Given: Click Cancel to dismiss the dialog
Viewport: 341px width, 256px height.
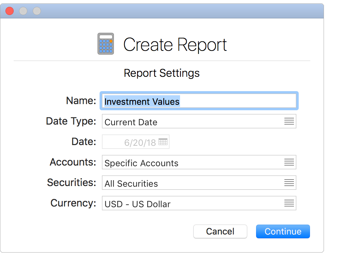Looking at the screenshot, I should tap(220, 231).
